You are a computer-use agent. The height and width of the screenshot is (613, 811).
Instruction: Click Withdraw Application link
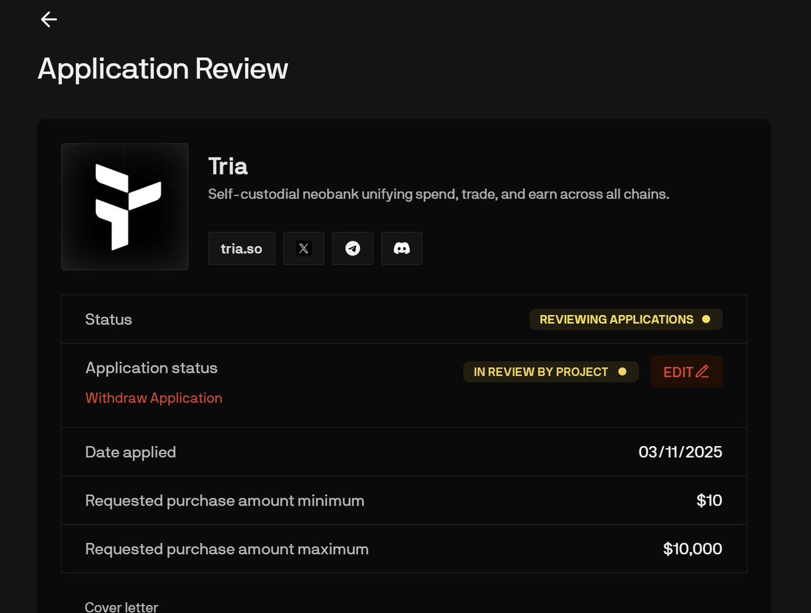point(153,398)
